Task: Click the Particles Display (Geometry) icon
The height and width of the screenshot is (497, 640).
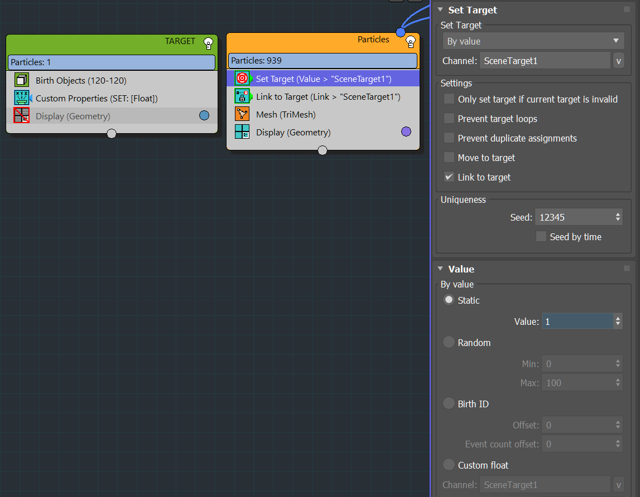Action: [x=242, y=132]
